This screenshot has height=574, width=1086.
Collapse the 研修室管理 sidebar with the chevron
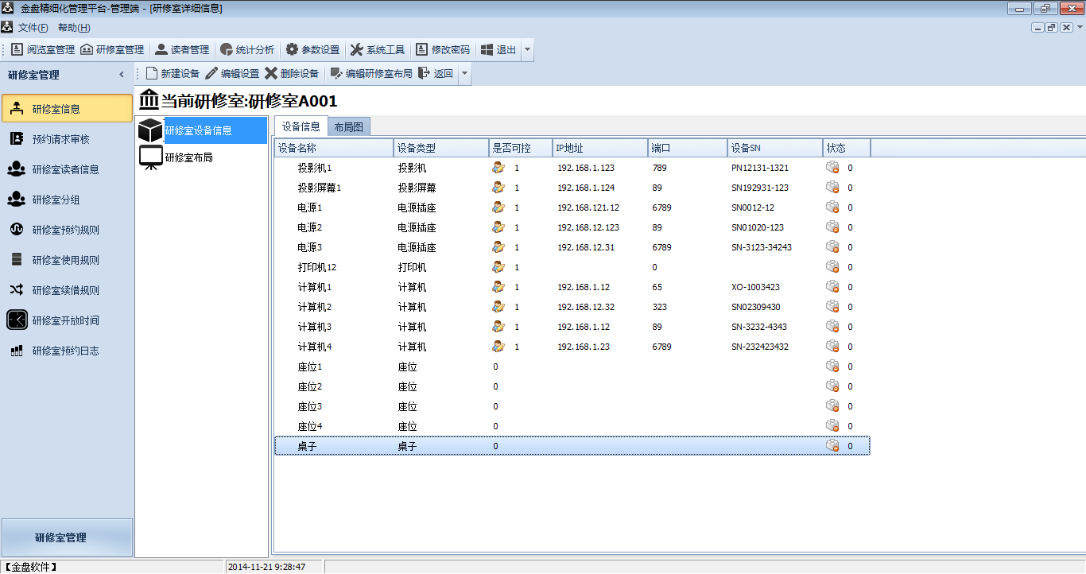coord(122,75)
